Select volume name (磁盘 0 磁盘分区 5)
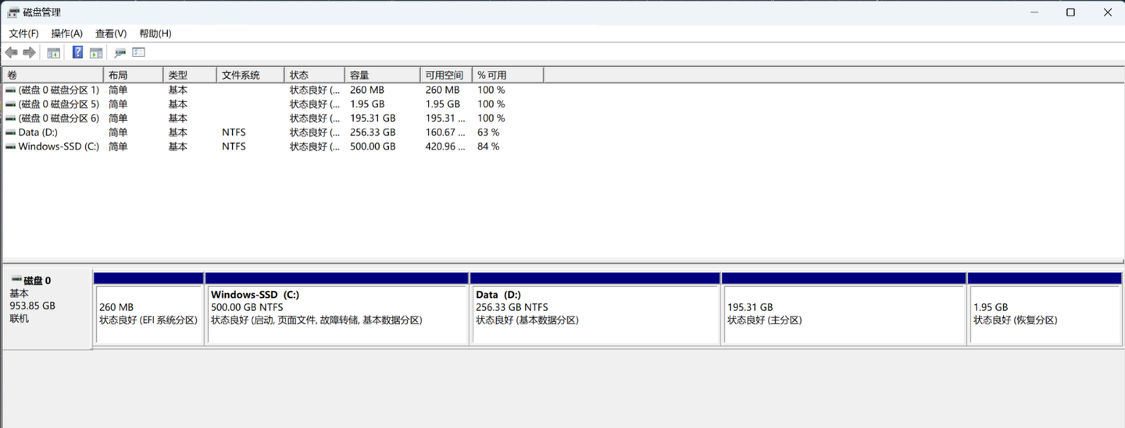This screenshot has height=428, width=1125. click(x=59, y=104)
